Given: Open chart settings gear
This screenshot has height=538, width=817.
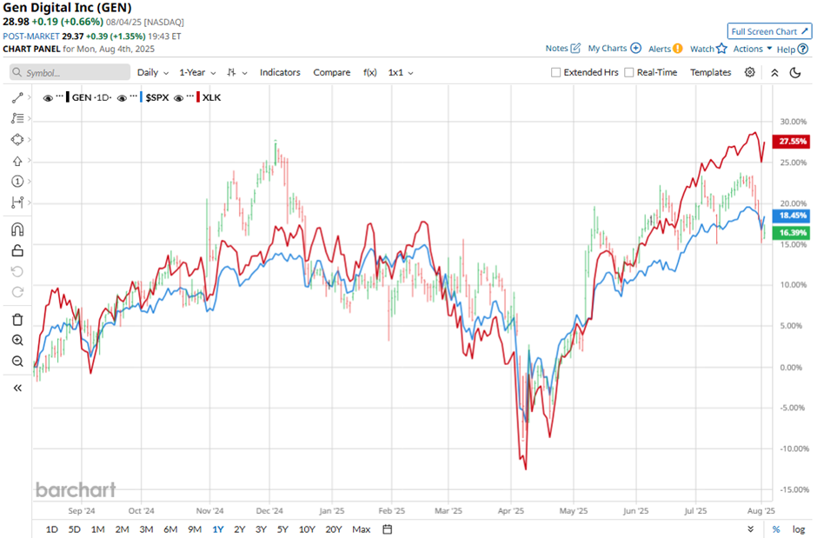Looking at the screenshot, I should click(x=750, y=72).
